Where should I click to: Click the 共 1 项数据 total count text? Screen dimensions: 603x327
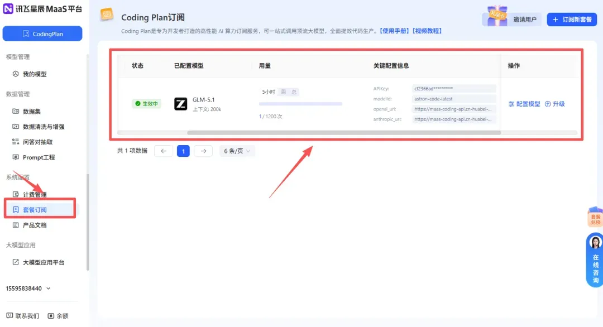click(132, 151)
